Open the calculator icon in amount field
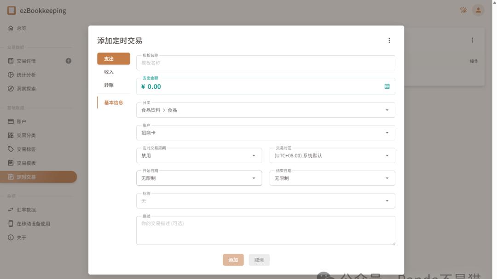497x279 pixels. tap(387, 86)
